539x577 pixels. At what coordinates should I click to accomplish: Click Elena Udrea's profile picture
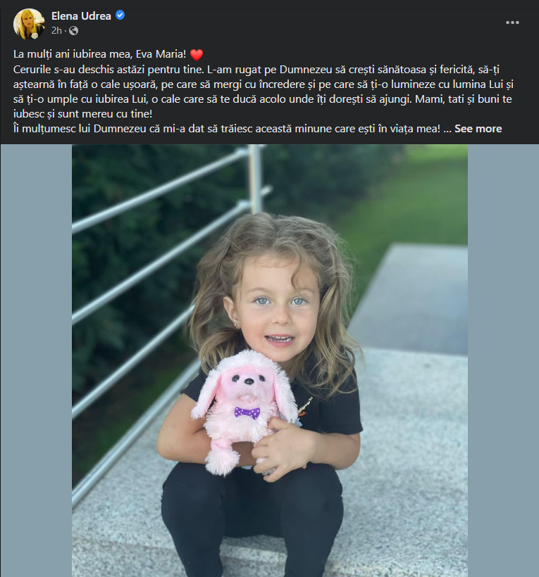coord(29,23)
